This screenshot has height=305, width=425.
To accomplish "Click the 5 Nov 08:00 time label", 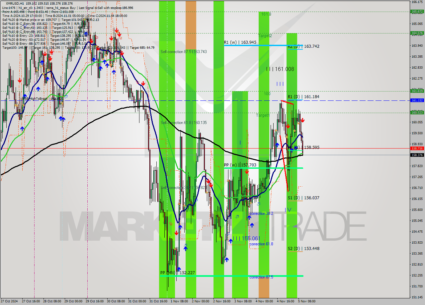I will pyautogui.click(x=307, y=301).
